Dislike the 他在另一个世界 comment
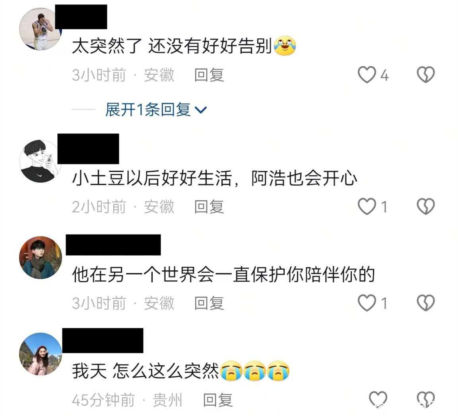Image resolution: width=458 pixels, height=416 pixels. [x=425, y=303]
